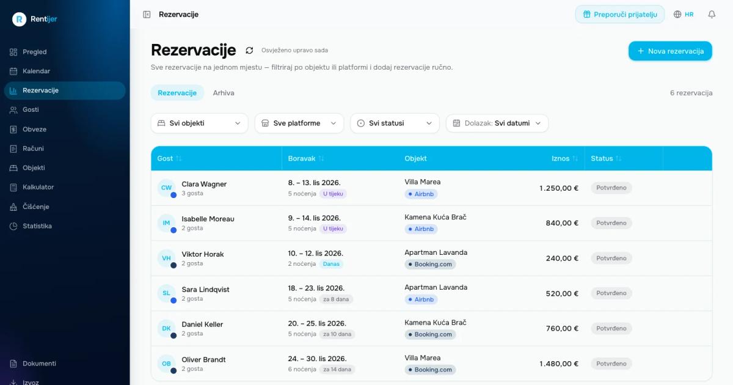Click the Nova rezervacija button
This screenshot has width=733, height=385.
(670, 51)
